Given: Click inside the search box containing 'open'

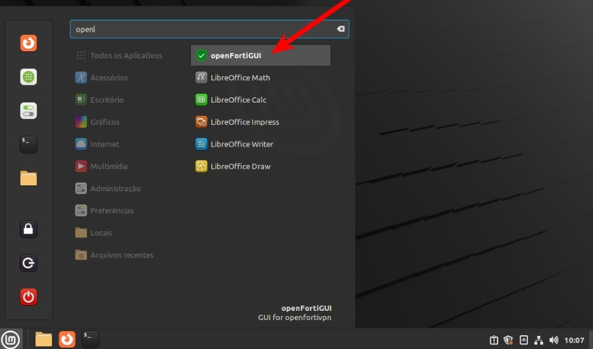Looking at the screenshot, I should (x=209, y=29).
